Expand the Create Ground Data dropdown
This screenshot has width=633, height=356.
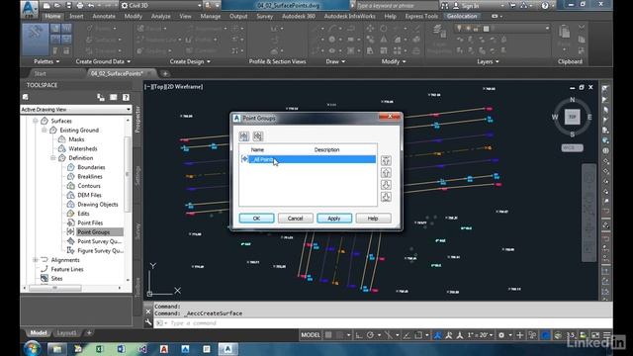tap(103, 61)
